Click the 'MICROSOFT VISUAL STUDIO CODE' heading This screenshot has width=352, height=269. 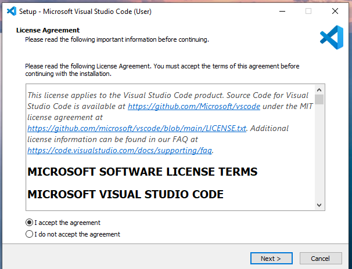point(125,194)
